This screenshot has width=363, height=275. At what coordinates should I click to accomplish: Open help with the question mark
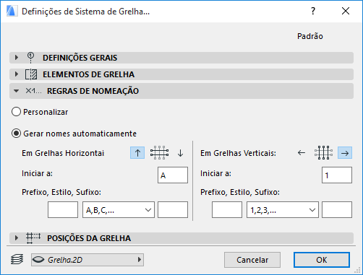pyautogui.click(x=313, y=11)
